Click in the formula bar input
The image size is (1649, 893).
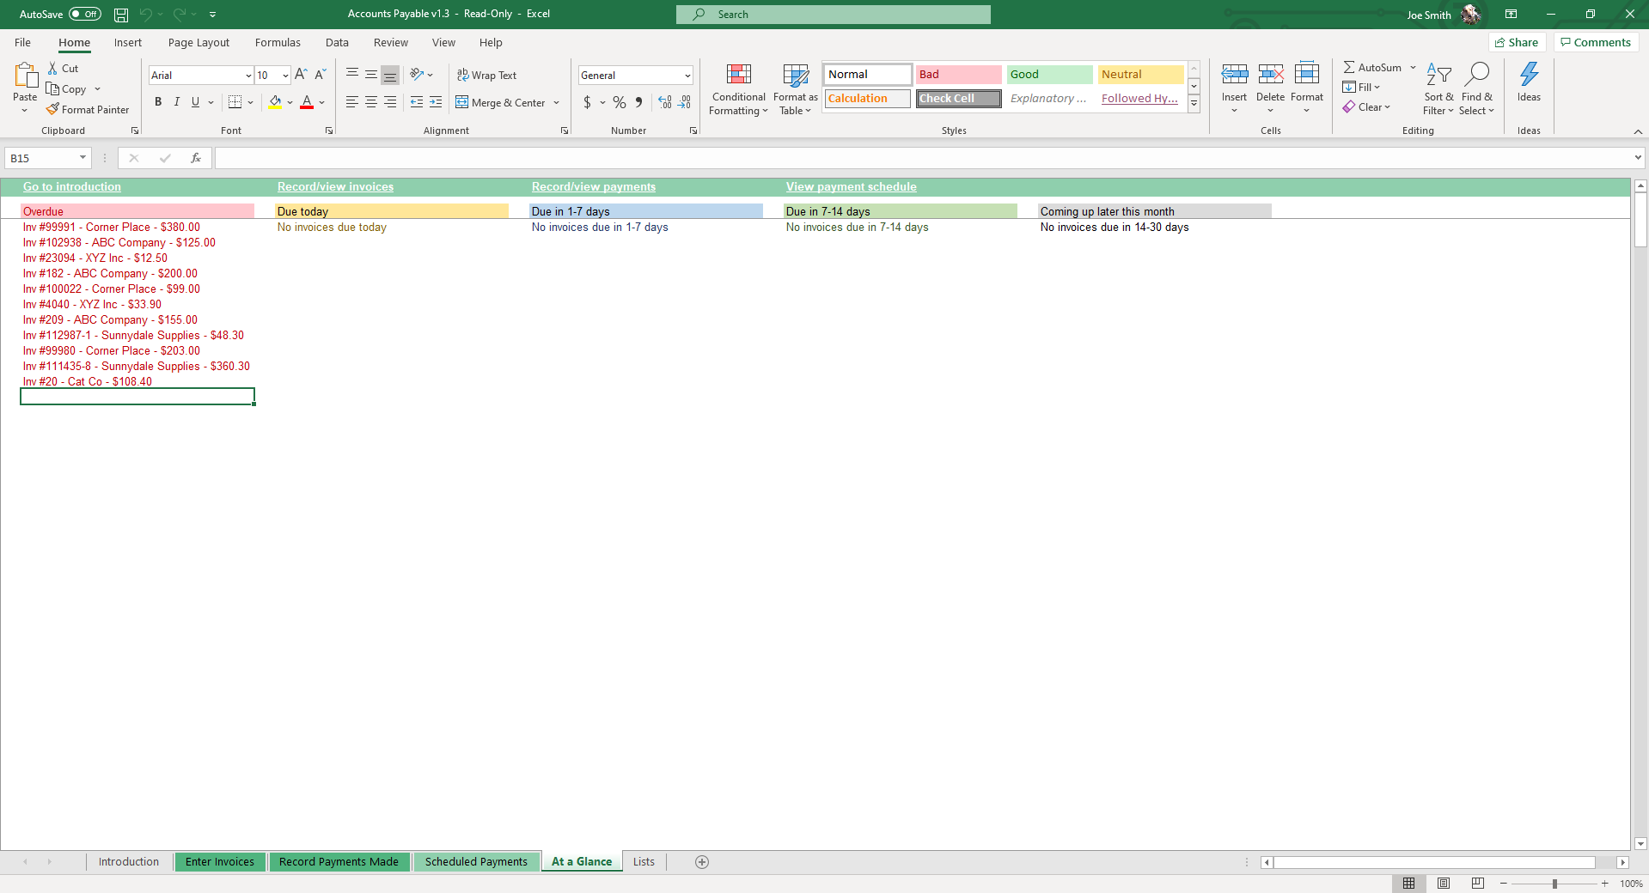(x=924, y=158)
